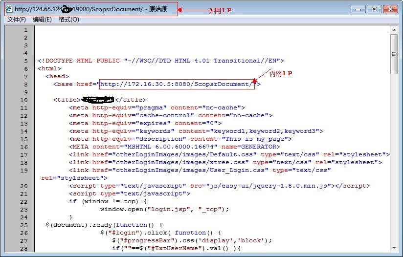The height and width of the screenshot is (257, 403).
Task: Click the DOCTYPE declaration on line 5
Action: (161, 61)
